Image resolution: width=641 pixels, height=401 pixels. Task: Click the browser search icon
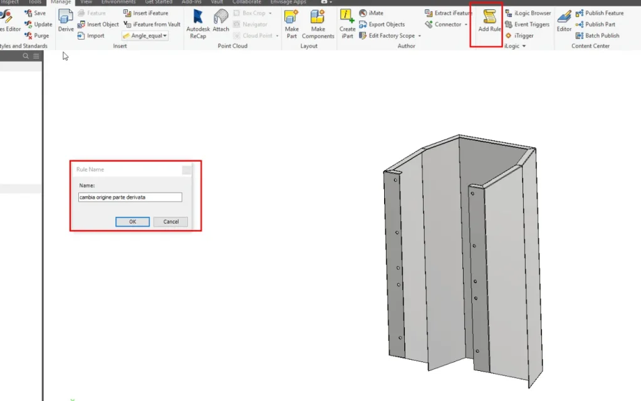pos(26,56)
